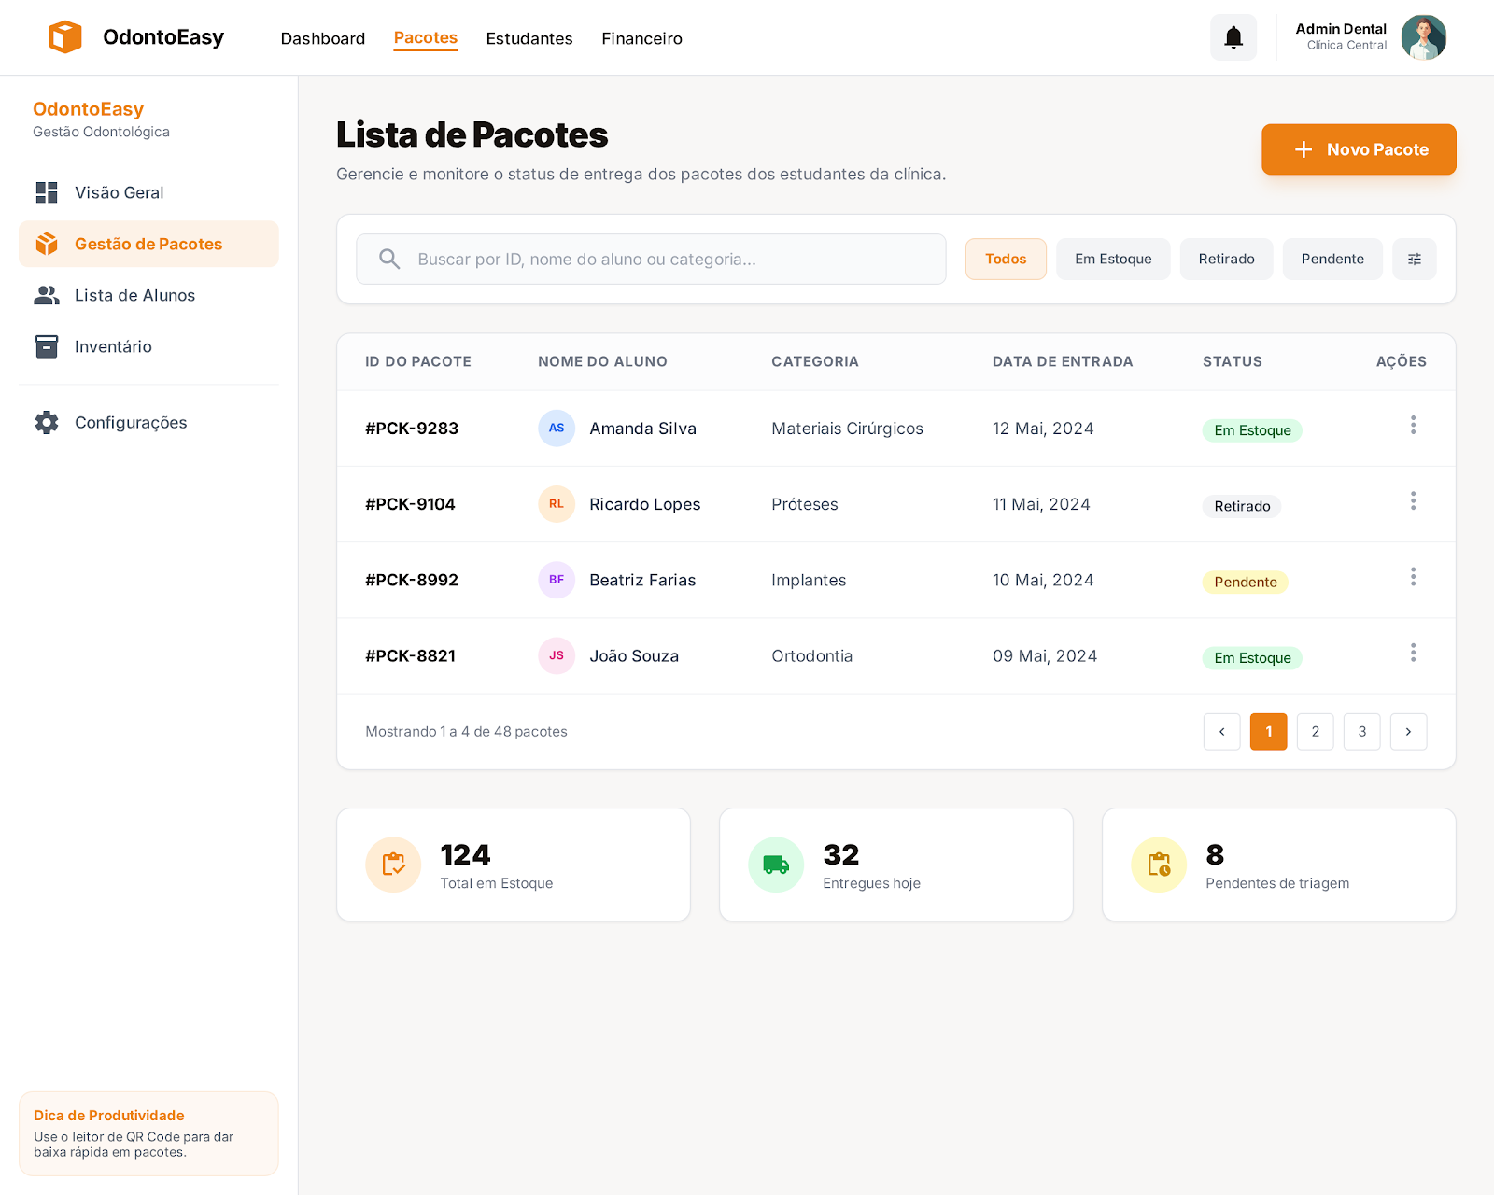Select the Retirado filter chip
Screen dimensions: 1494x1195
coord(1226,259)
